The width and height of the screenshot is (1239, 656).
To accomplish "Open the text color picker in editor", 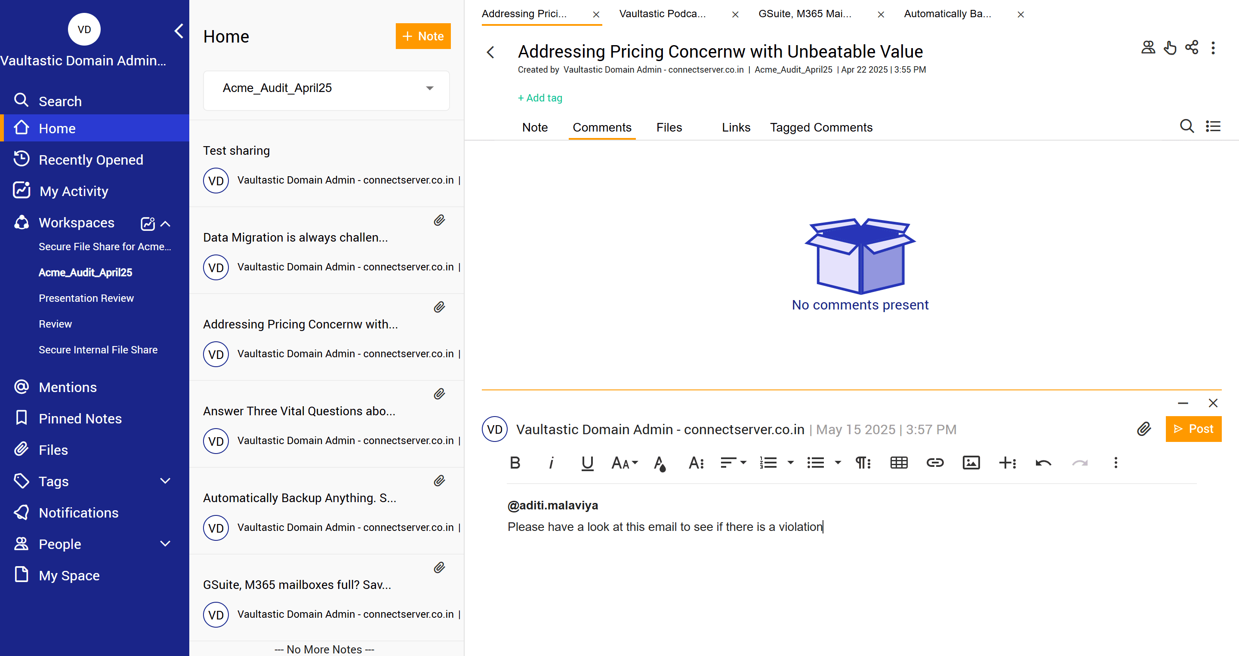I will pos(660,463).
